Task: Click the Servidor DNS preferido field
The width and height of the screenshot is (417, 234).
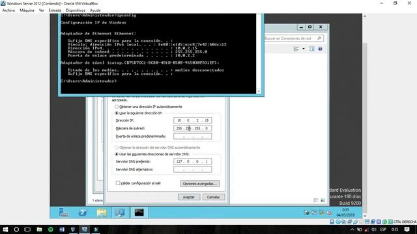Action: [193, 162]
